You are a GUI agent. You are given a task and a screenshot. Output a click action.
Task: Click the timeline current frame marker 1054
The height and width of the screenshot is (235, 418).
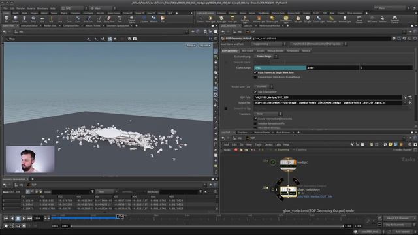pyautogui.click(x=120, y=217)
